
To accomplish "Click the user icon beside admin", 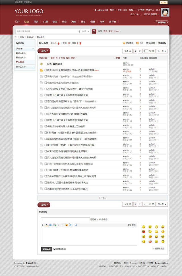I will [95, 10].
